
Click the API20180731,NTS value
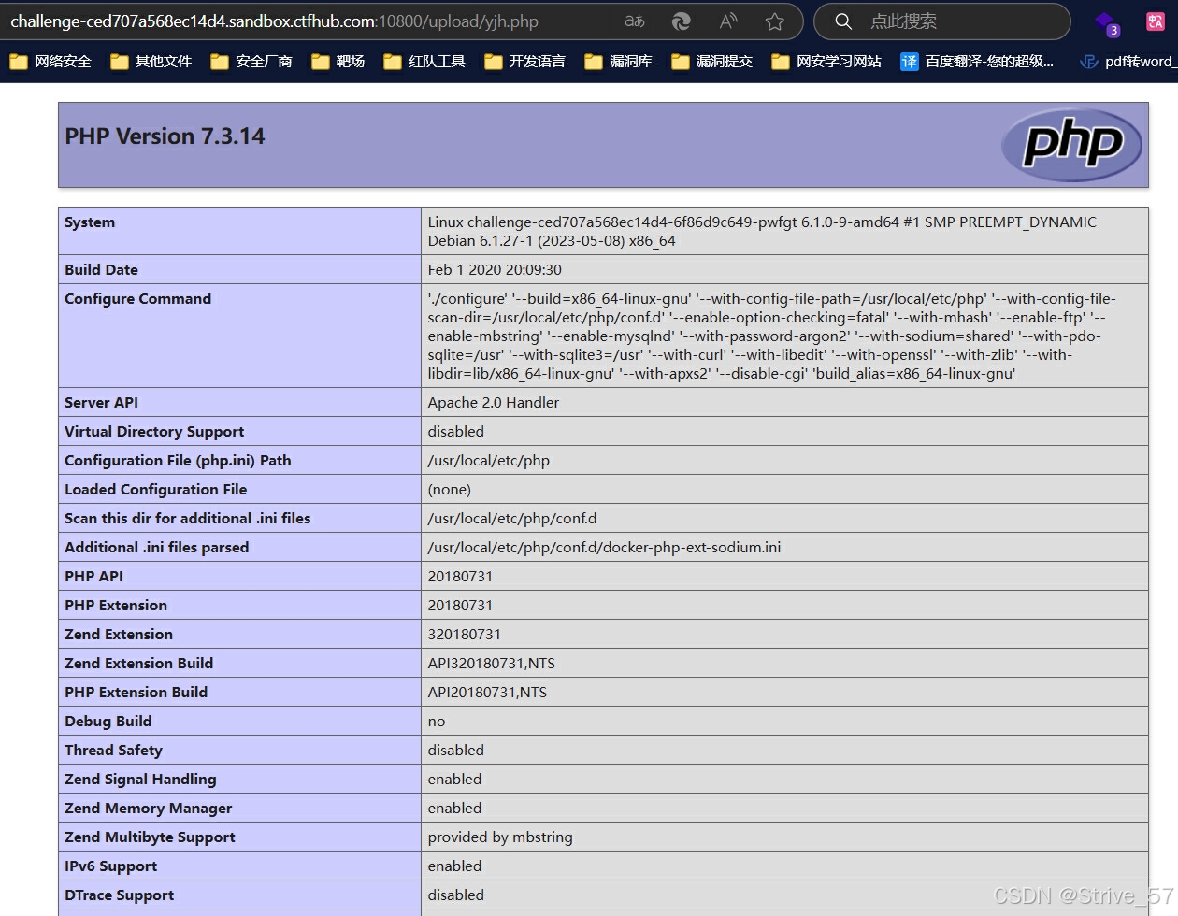pyautogui.click(x=488, y=693)
